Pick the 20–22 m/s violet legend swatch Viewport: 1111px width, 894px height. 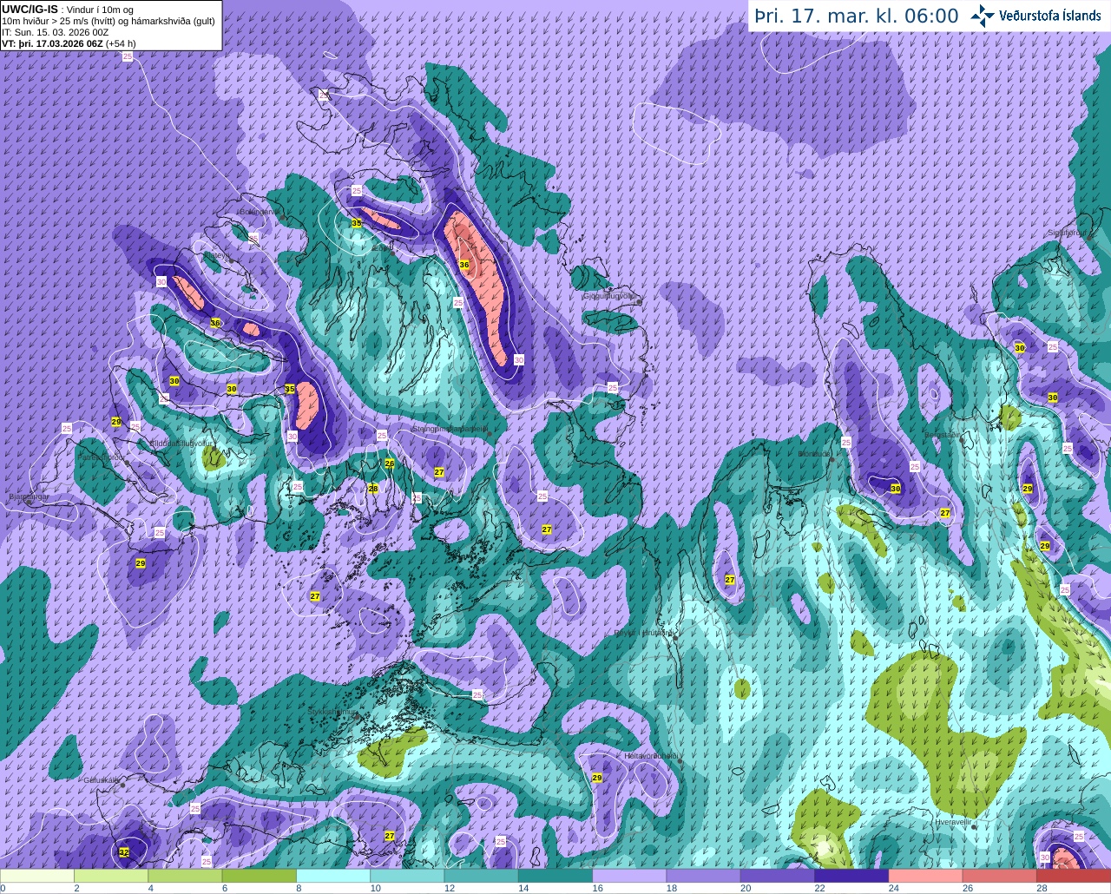(x=778, y=876)
